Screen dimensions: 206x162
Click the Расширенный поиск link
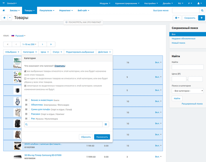pyautogui.click(x=192, y=104)
